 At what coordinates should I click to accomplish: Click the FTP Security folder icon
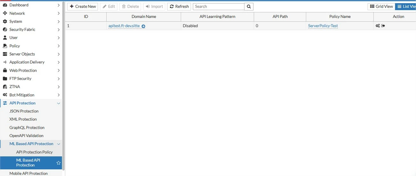pyautogui.click(x=5, y=79)
